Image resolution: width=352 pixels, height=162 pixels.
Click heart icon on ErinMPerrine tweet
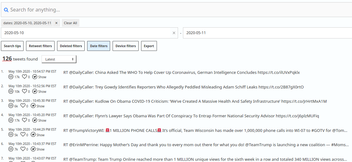23,149
